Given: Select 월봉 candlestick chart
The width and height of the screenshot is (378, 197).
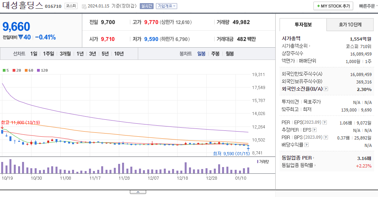Looking at the screenshot, I should click(230, 54).
